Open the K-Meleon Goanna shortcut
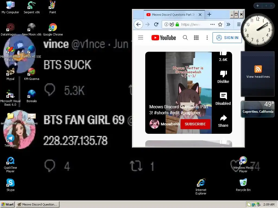278x208 pixels. click(x=31, y=74)
